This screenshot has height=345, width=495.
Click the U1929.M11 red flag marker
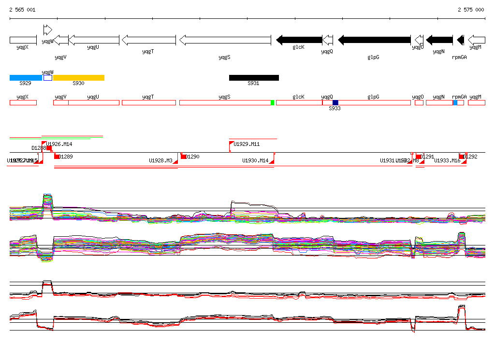click(x=232, y=143)
